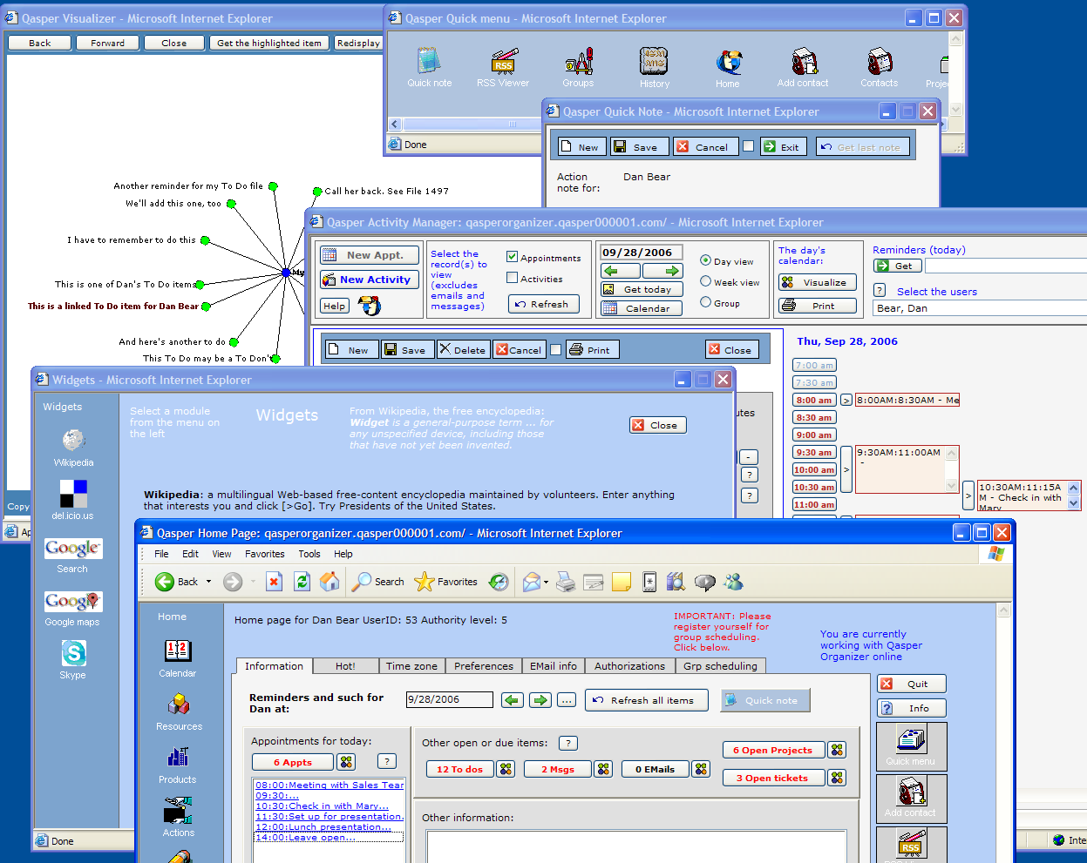Screen dimensions: 1087x863
Task: Select the Group radio button
Action: [x=706, y=302]
